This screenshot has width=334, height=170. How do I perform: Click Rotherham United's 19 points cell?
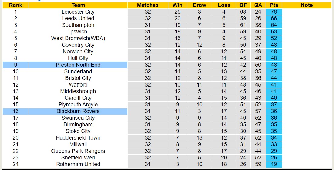click(x=274, y=164)
